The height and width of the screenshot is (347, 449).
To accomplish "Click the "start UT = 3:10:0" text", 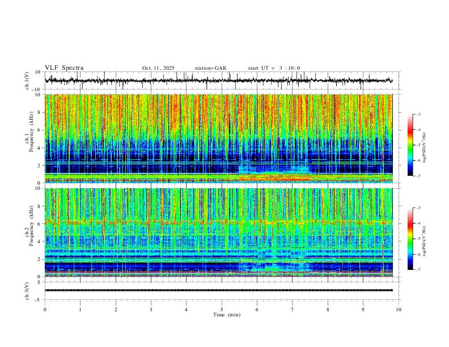I will [x=274, y=68].
